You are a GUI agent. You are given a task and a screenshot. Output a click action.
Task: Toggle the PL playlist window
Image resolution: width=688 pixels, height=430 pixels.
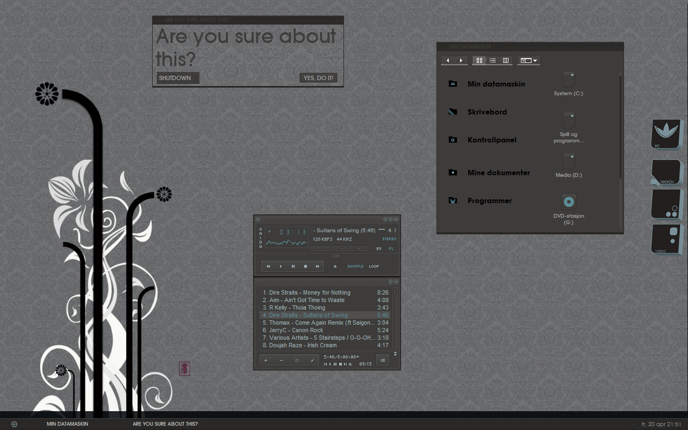coord(391,249)
